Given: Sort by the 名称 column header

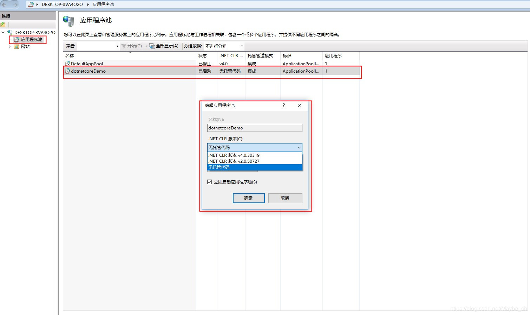Looking at the screenshot, I should [x=130, y=55].
